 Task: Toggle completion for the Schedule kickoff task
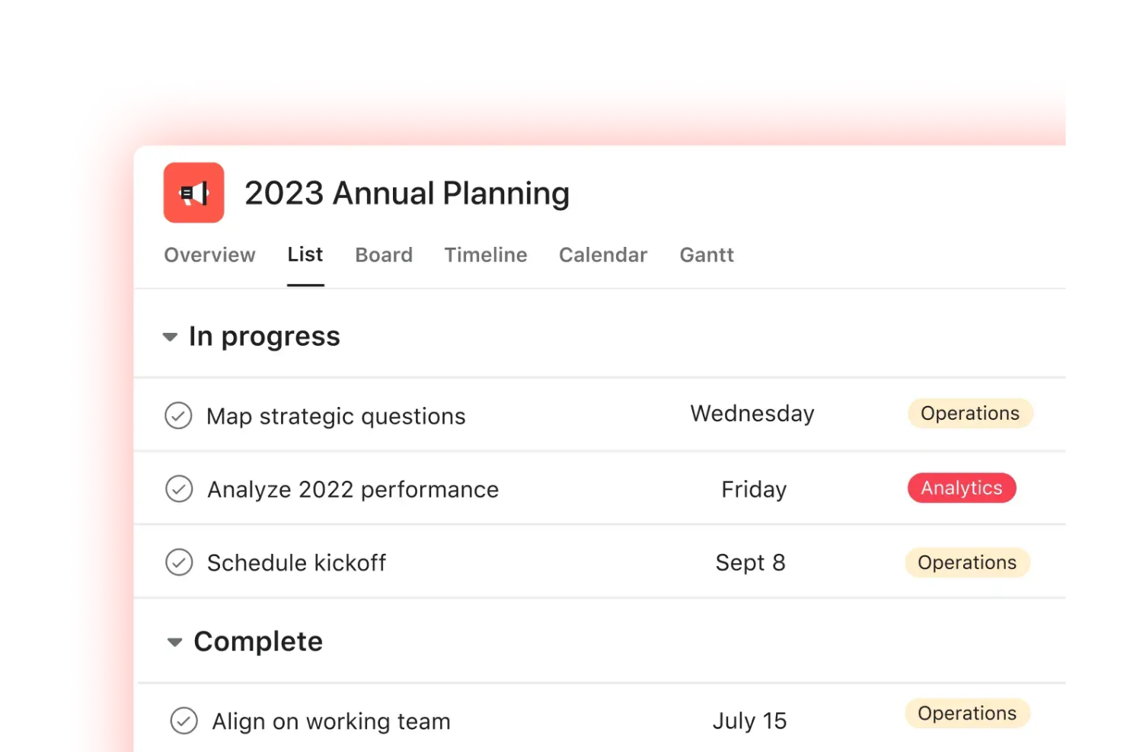[x=178, y=562]
